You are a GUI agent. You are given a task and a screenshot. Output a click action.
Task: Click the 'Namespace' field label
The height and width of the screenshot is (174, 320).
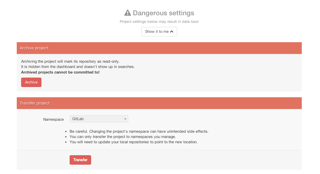pyautogui.click(x=53, y=120)
